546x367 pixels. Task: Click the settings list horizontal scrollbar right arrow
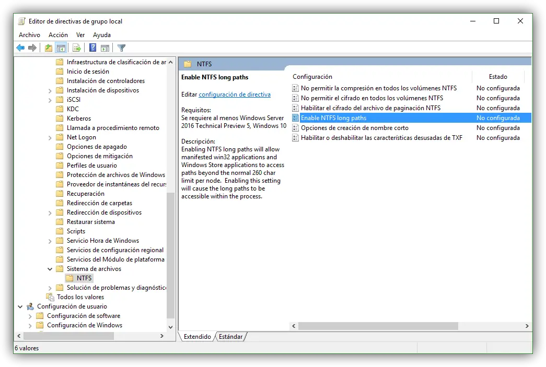527,326
